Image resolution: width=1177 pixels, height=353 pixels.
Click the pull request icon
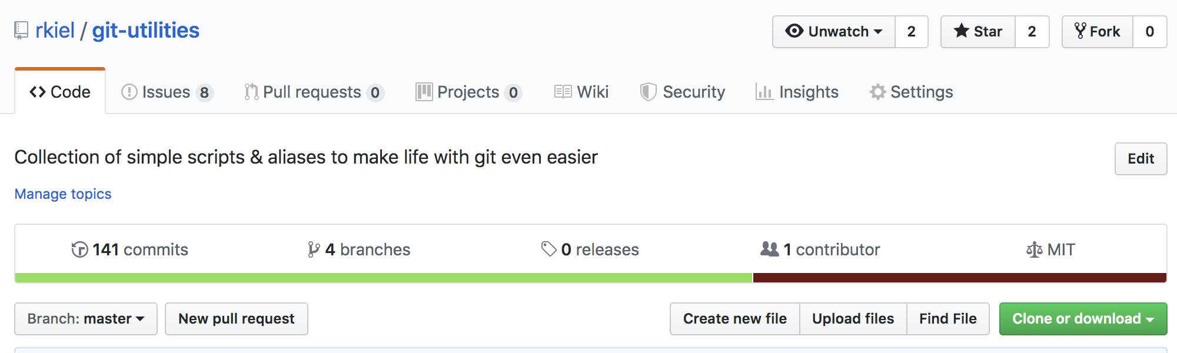(251, 92)
